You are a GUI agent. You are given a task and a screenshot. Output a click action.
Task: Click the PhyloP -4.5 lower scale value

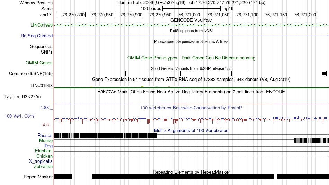click(45, 125)
